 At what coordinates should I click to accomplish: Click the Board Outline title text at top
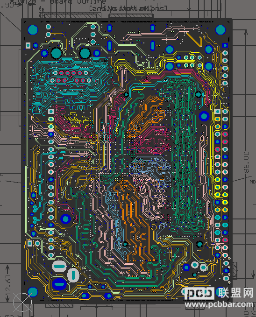pos(78,2)
